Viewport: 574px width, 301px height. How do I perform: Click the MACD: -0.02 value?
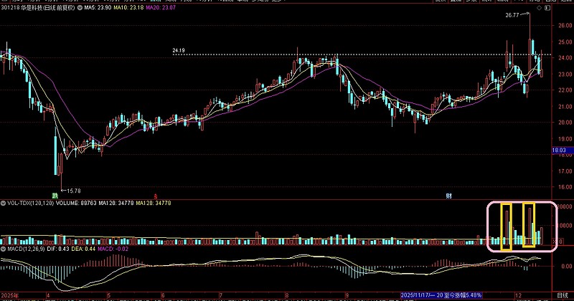point(113,249)
